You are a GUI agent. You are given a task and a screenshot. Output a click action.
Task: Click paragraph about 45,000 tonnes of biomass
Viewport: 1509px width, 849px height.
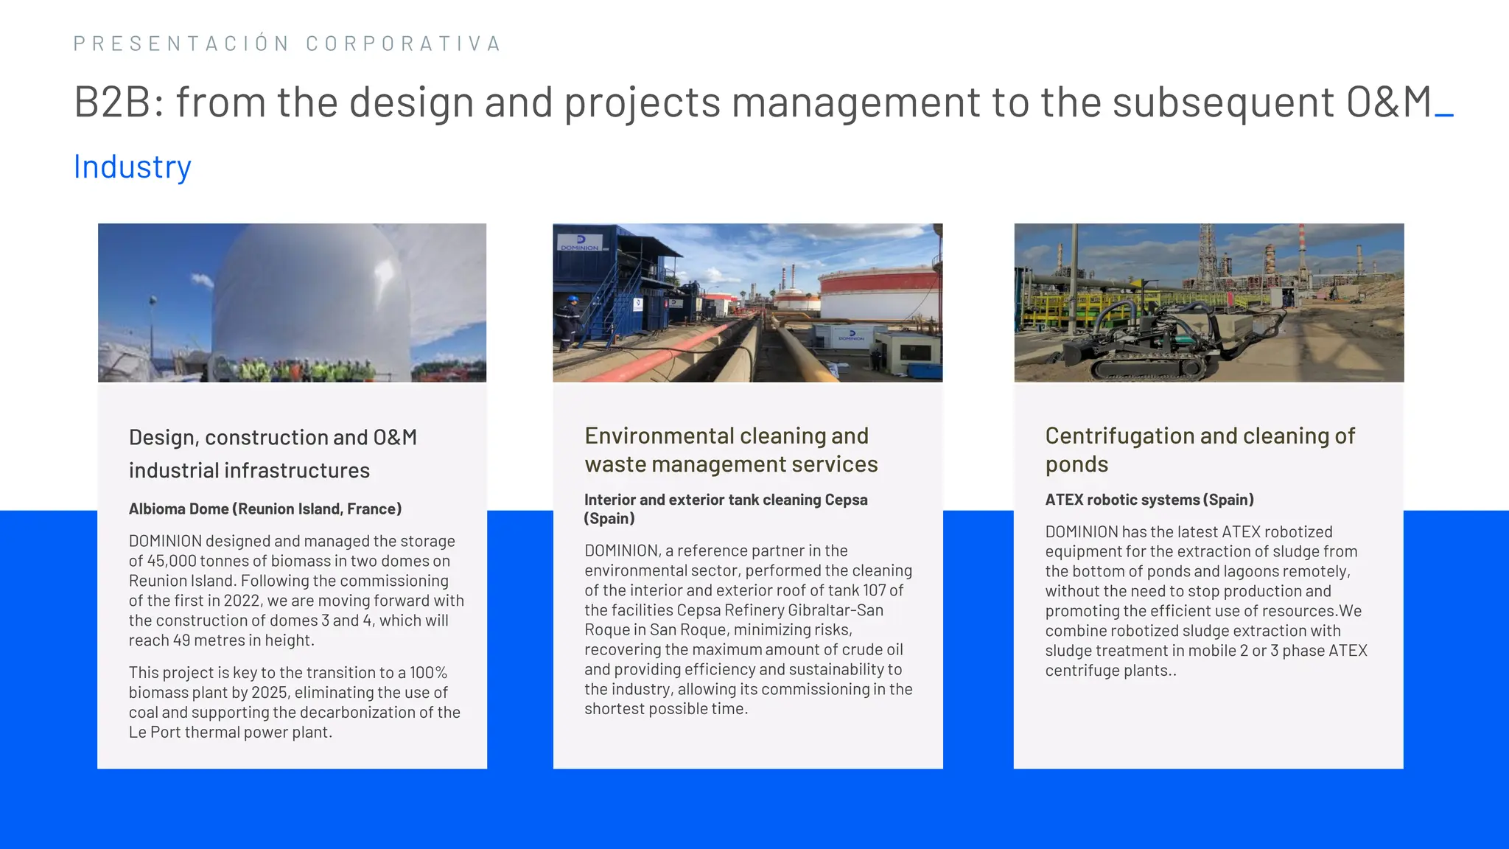296,590
